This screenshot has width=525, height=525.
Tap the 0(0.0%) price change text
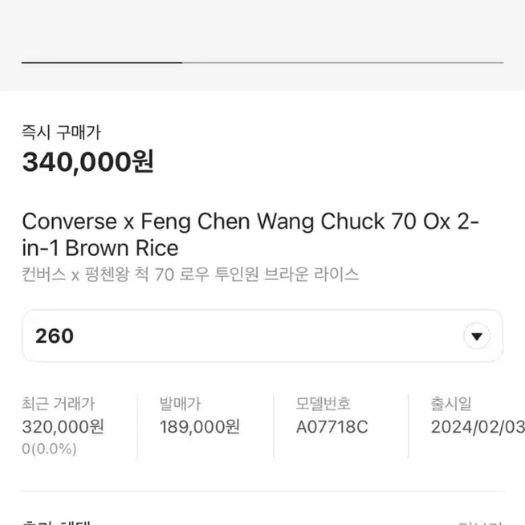[x=49, y=449]
